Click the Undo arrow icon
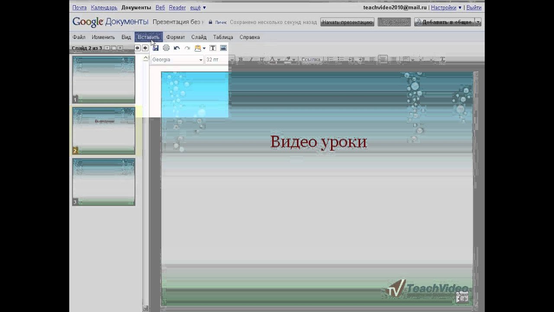554x312 pixels. point(177,48)
